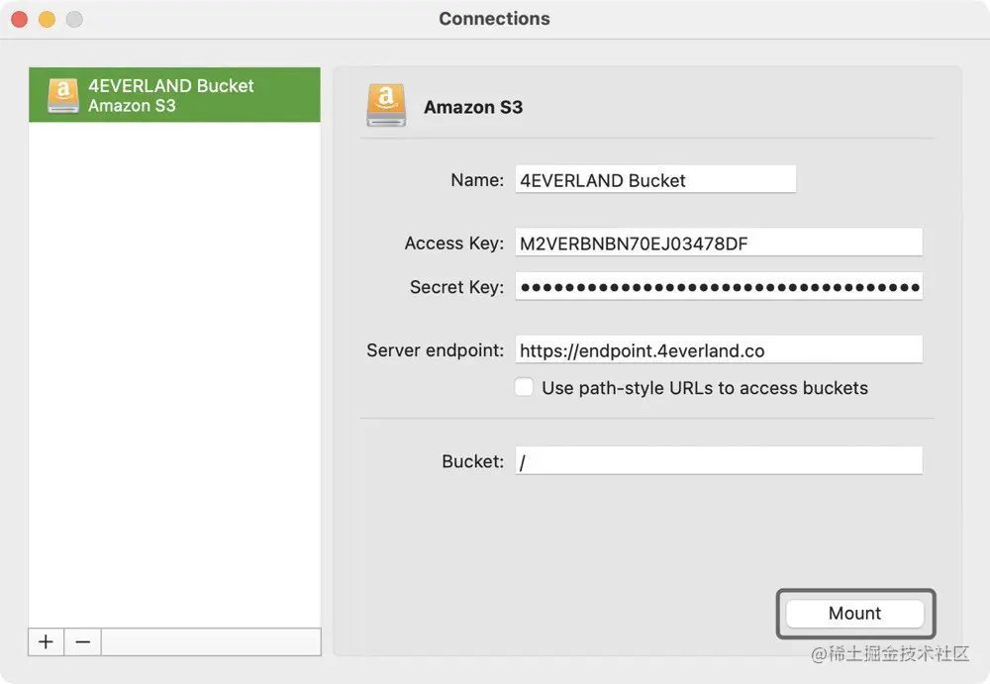The height and width of the screenshot is (684, 990).
Task: Click inside the Secret Key field
Action: 719,287
